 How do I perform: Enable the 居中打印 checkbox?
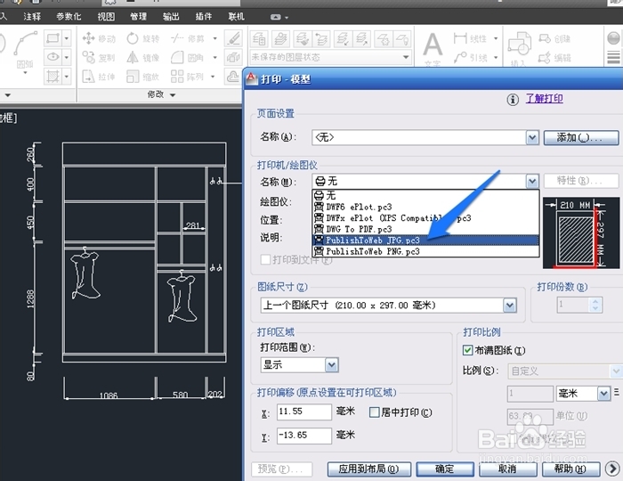(x=375, y=412)
